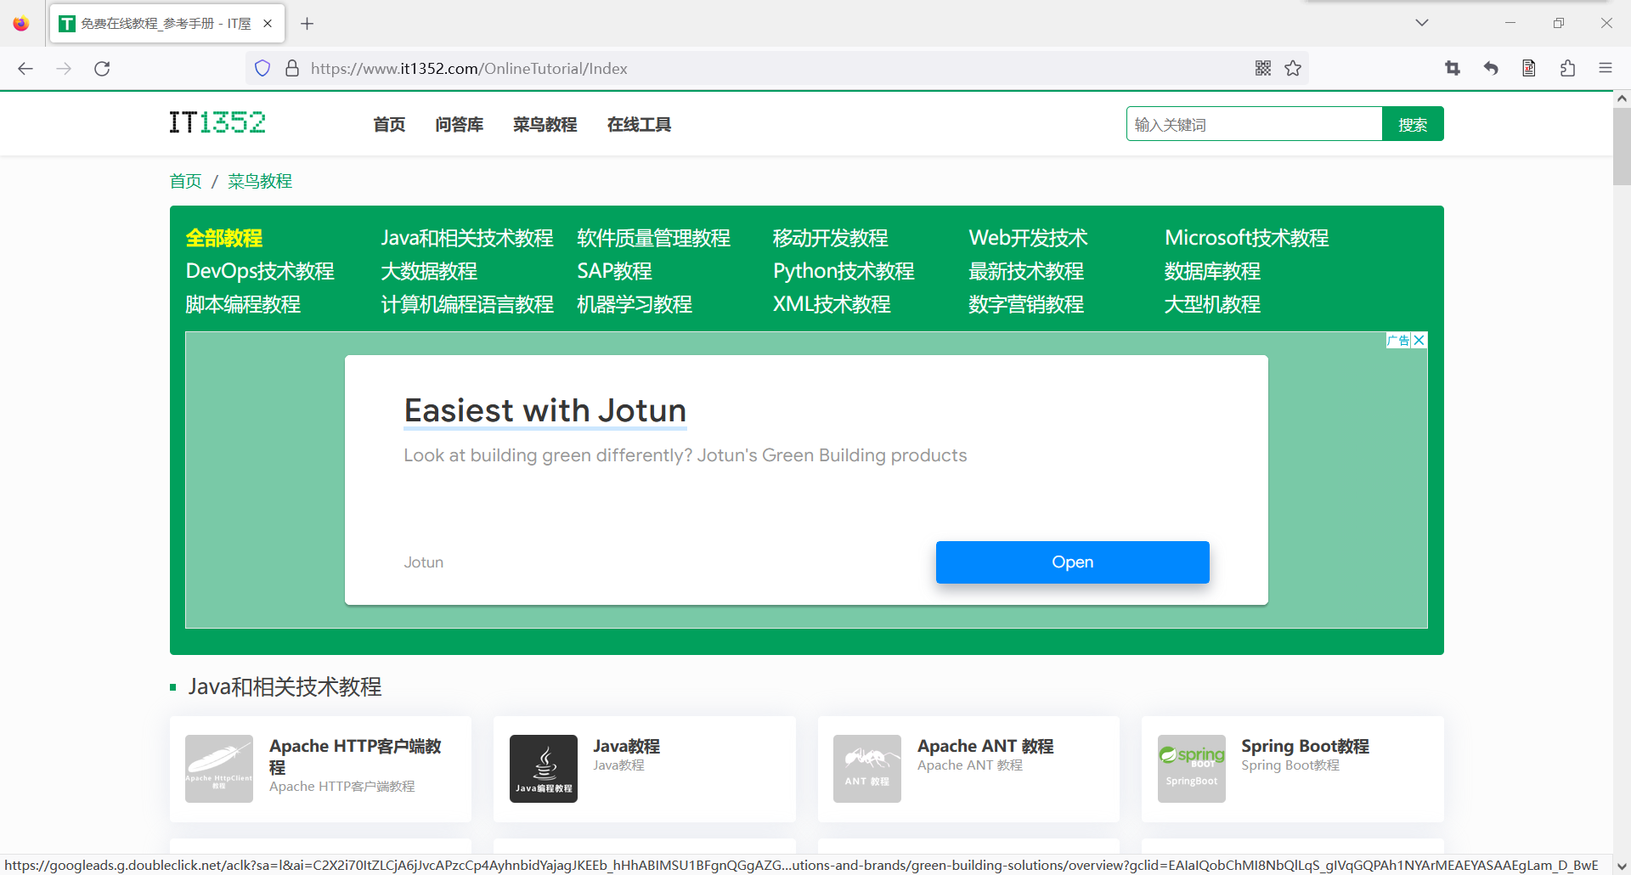The image size is (1631, 875).
Task: Select the 脚本编程教程 category
Action: (243, 304)
